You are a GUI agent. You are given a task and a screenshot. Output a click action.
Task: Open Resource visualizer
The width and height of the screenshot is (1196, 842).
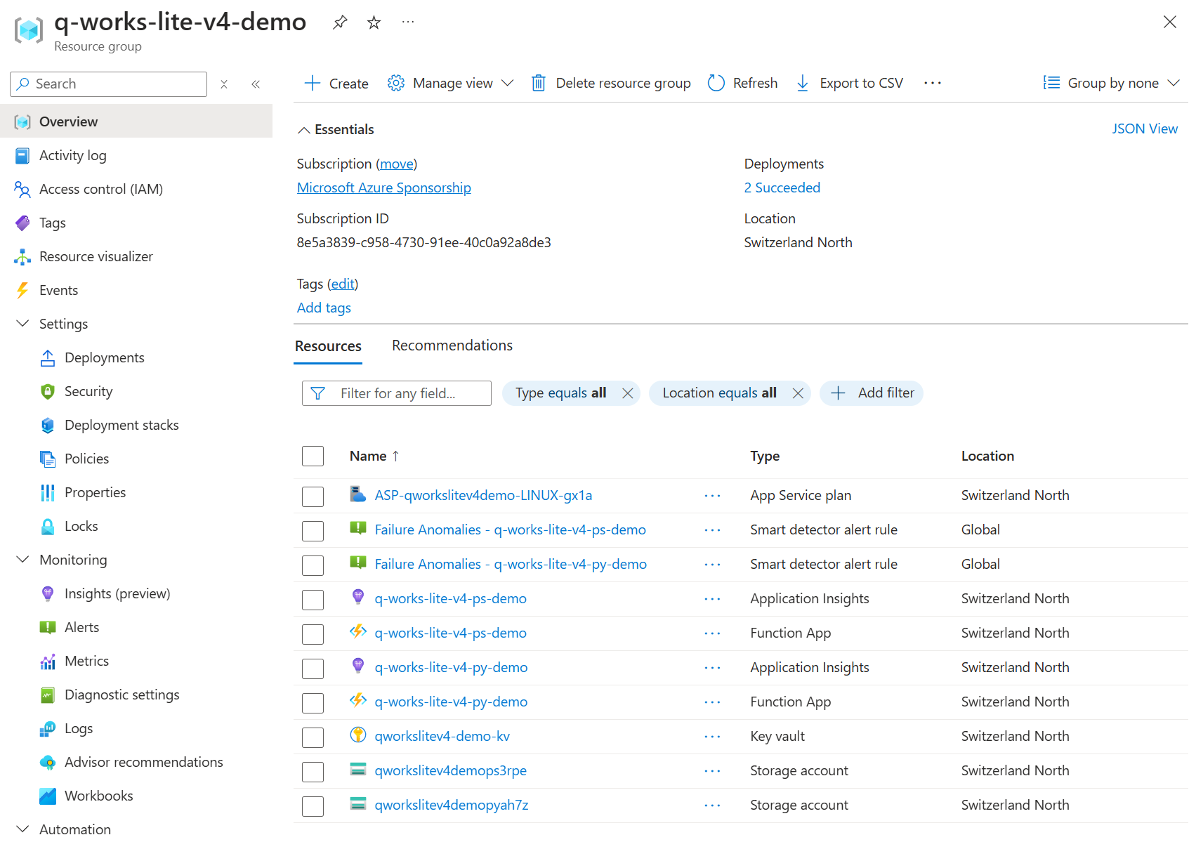point(96,256)
